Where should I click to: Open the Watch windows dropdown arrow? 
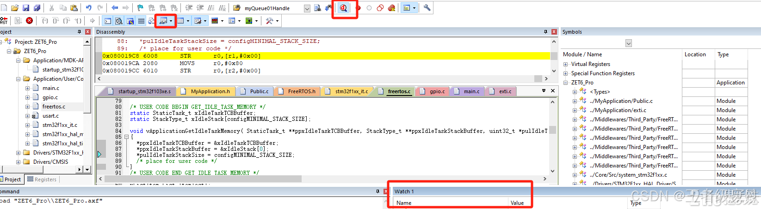(171, 21)
